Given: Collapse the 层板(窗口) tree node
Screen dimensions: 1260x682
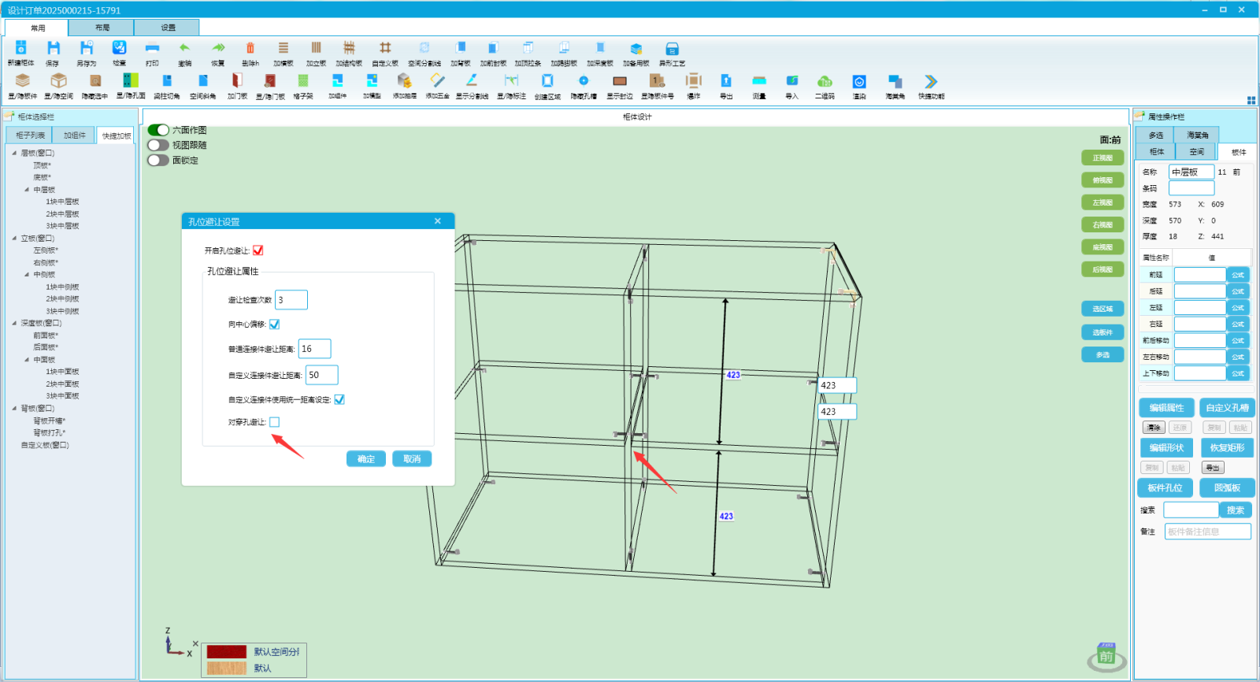Looking at the screenshot, I should [x=14, y=154].
